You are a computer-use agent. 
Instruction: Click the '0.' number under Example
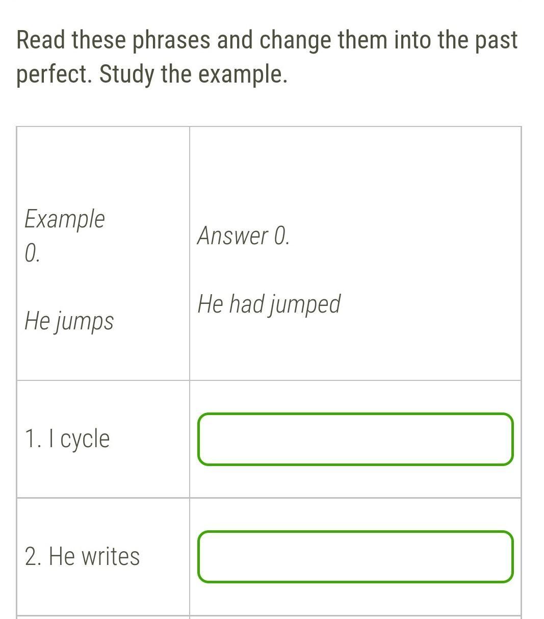click(x=32, y=253)
